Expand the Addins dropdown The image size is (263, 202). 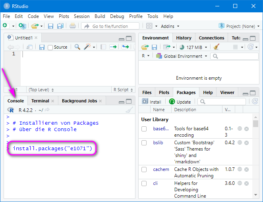[170, 26]
